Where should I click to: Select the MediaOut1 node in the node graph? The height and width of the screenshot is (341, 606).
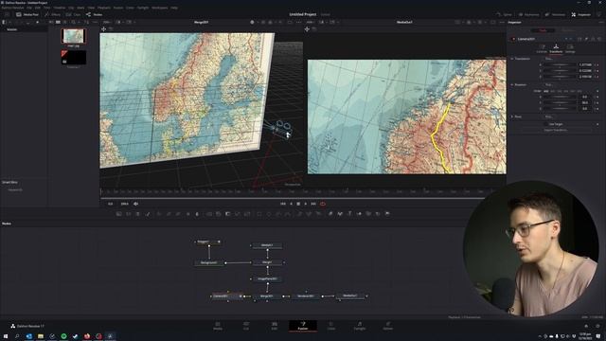click(350, 296)
